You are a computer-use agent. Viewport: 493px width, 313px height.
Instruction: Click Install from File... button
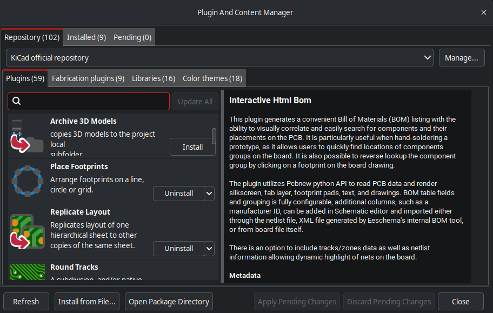88,302
